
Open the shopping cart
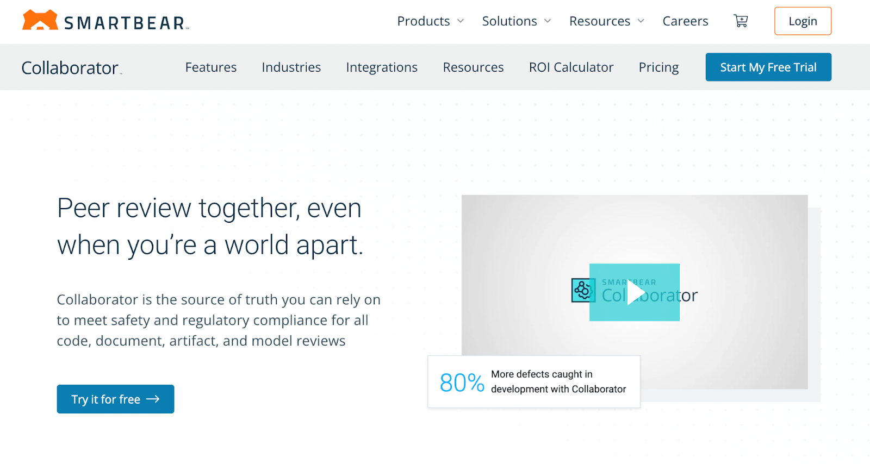pyautogui.click(x=741, y=21)
